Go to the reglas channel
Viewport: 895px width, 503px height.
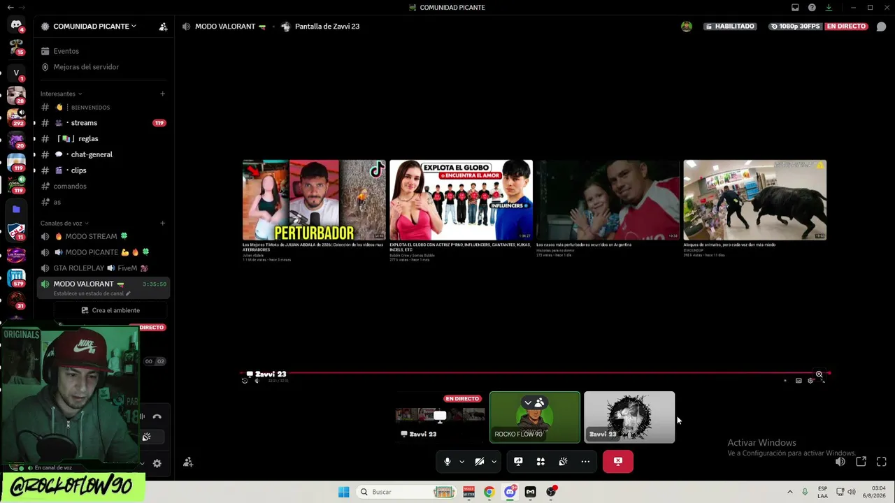pyautogui.click(x=103, y=139)
